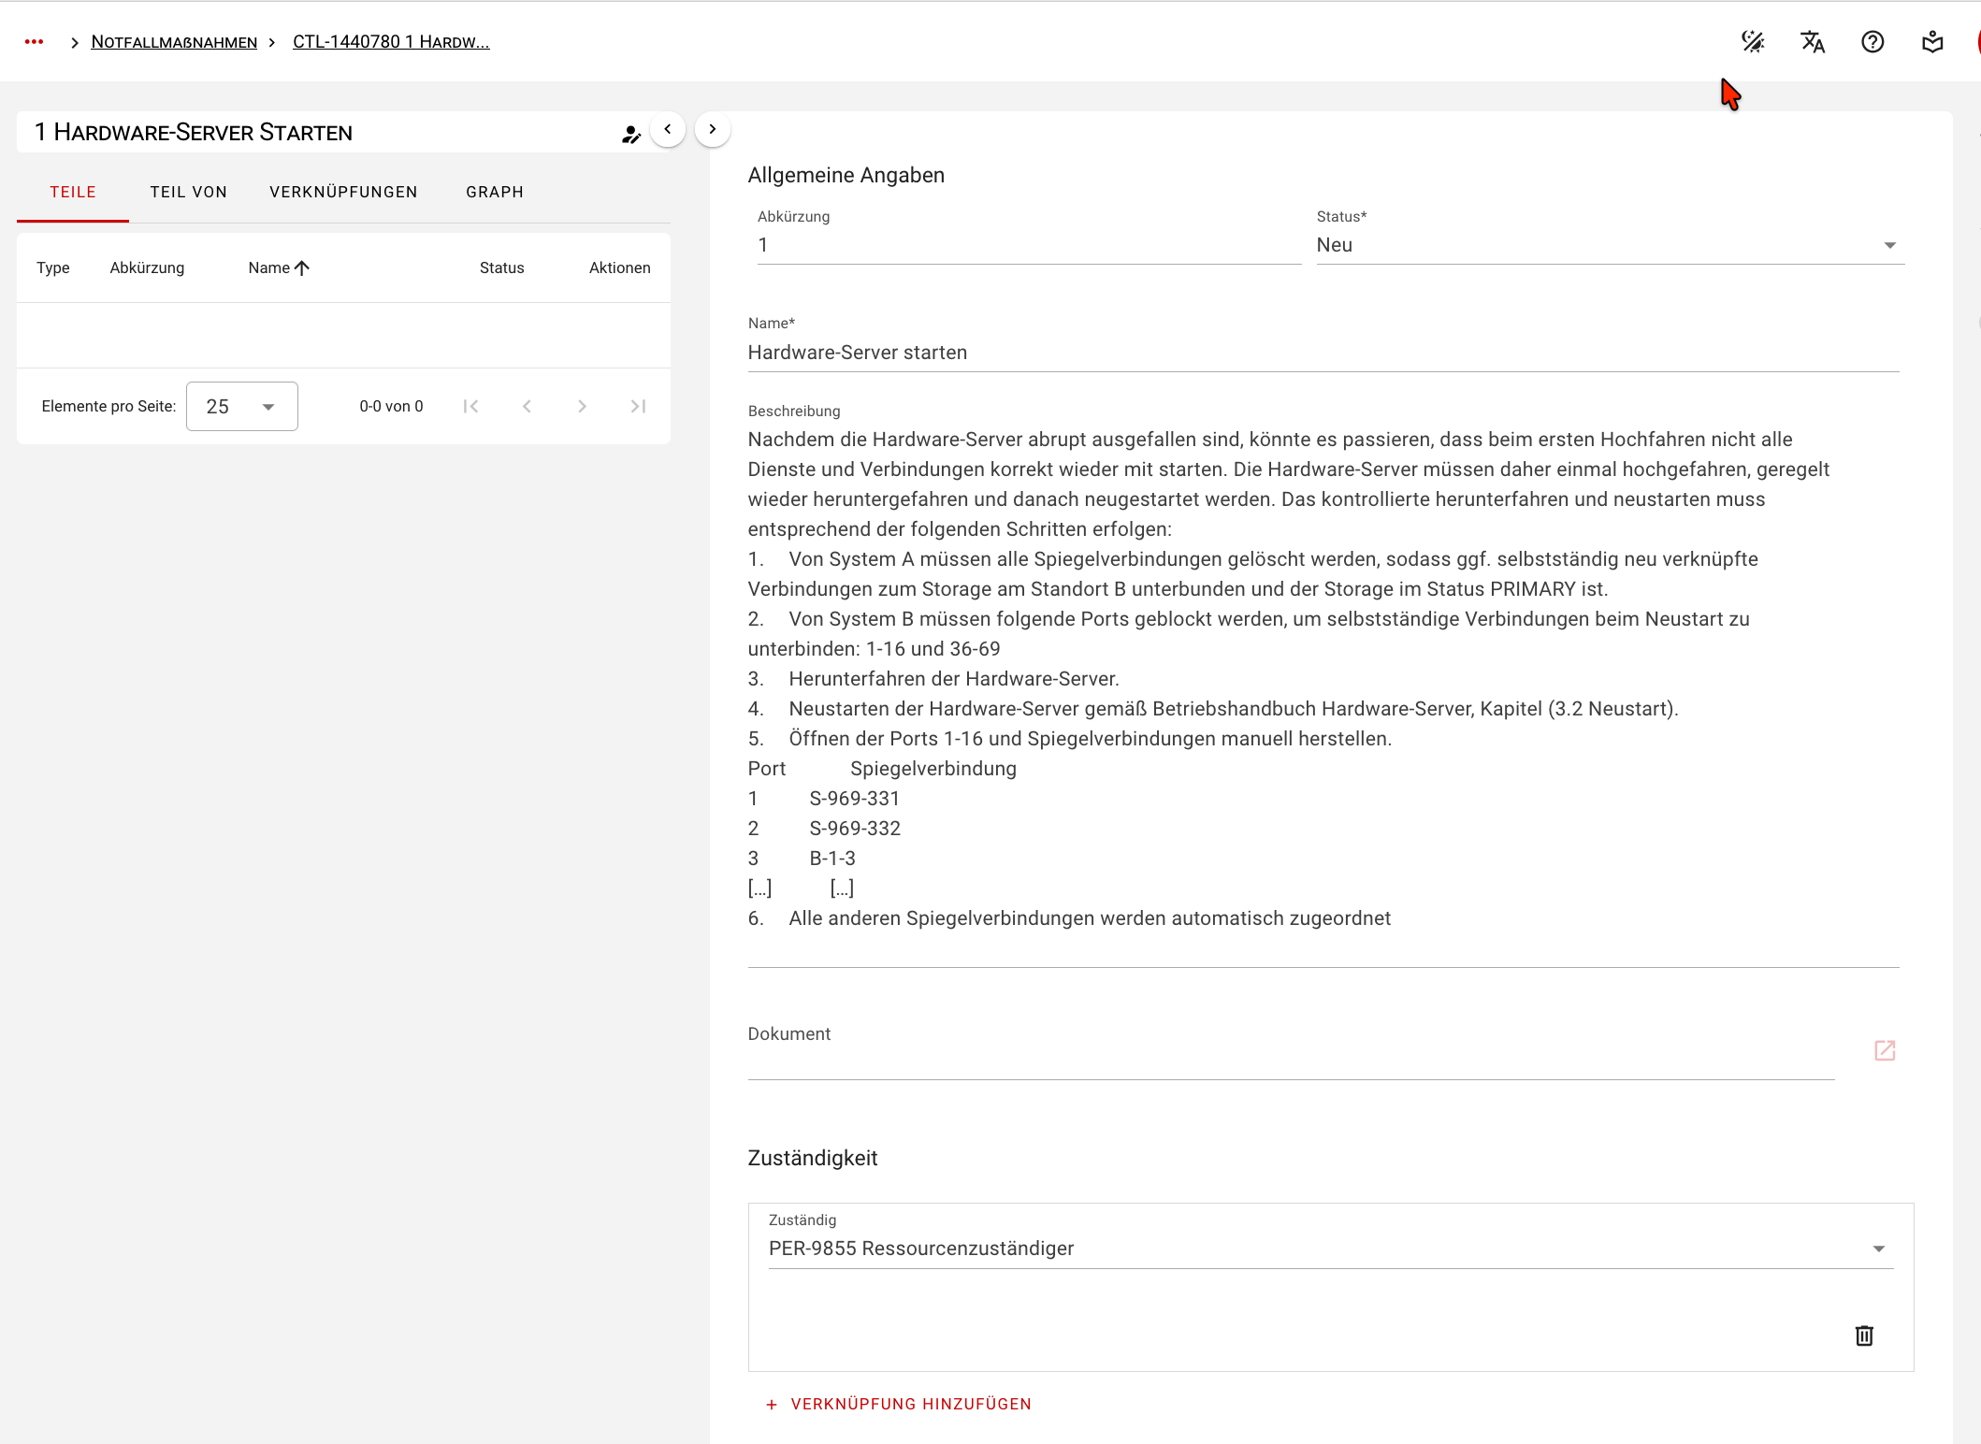The height and width of the screenshot is (1444, 1981).
Task: Click the Aktionen column header text
Action: [x=619, y=268]
